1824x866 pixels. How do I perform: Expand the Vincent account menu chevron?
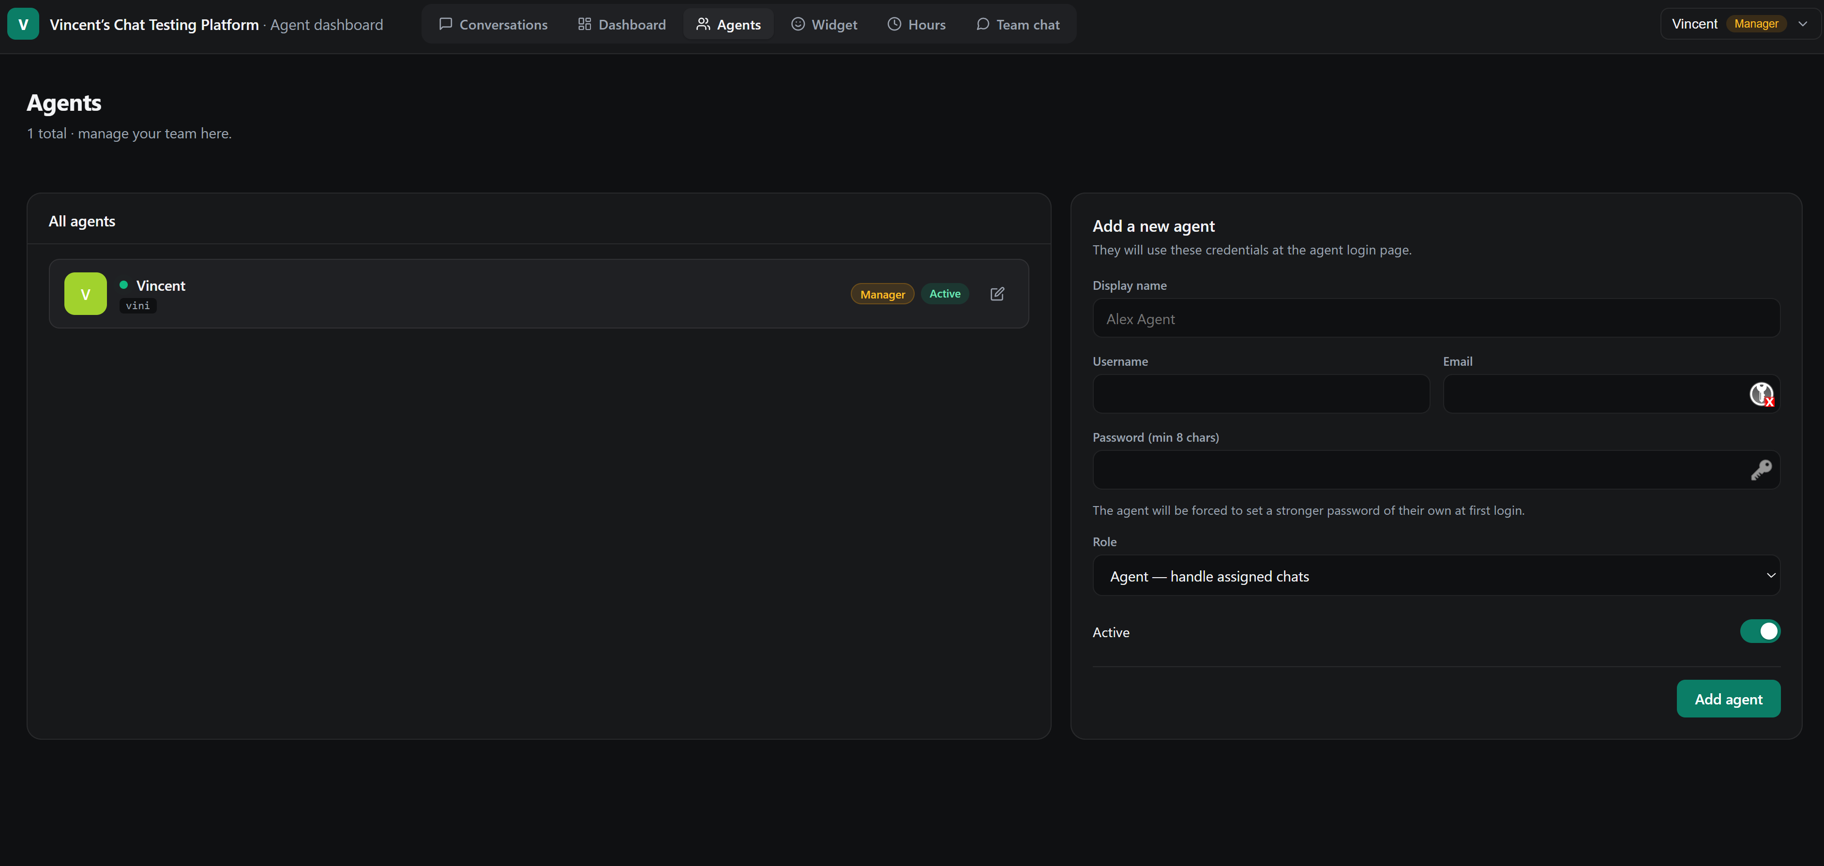click(x=1803, y=24)
